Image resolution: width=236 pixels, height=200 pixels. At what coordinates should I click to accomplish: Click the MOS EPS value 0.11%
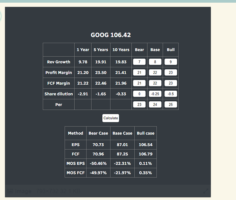coord(145,163)
